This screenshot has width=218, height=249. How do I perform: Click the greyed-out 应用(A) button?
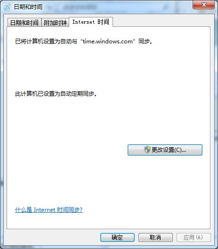coord(194,237)
